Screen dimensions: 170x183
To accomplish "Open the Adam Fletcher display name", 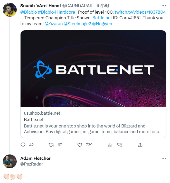I will [35, 158].
